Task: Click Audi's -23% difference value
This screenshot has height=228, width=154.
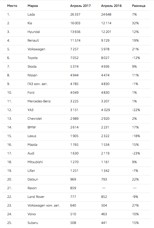Action: 136,153
